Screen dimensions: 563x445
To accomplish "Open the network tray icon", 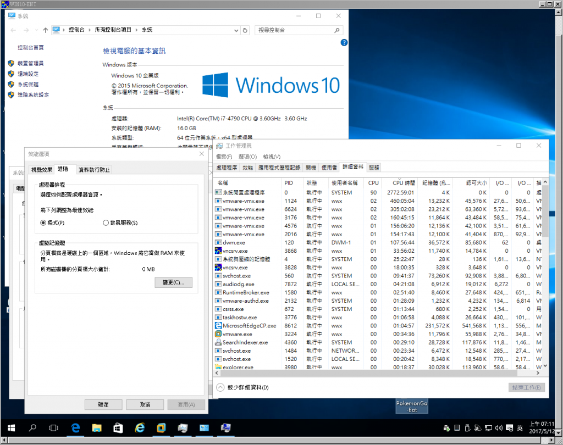I will coord(488,428).
